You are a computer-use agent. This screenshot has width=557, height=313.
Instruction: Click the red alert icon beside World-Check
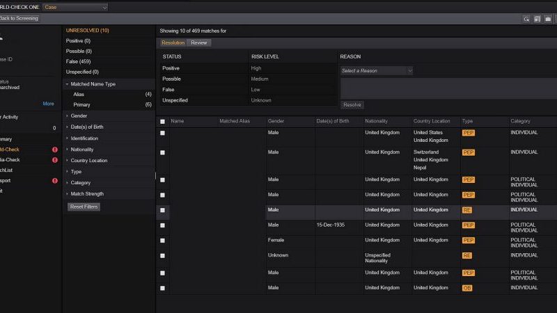tap(55, 150)
